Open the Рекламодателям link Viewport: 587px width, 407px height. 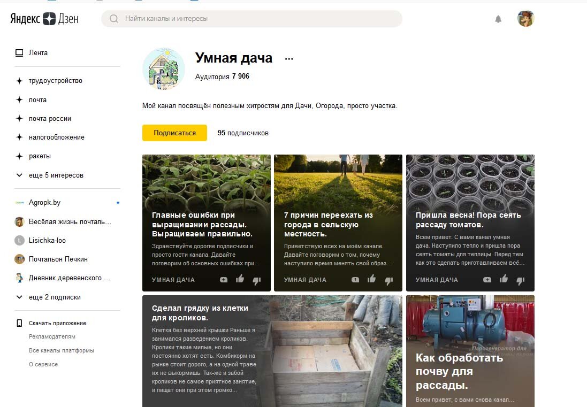(x=52, y=337)
